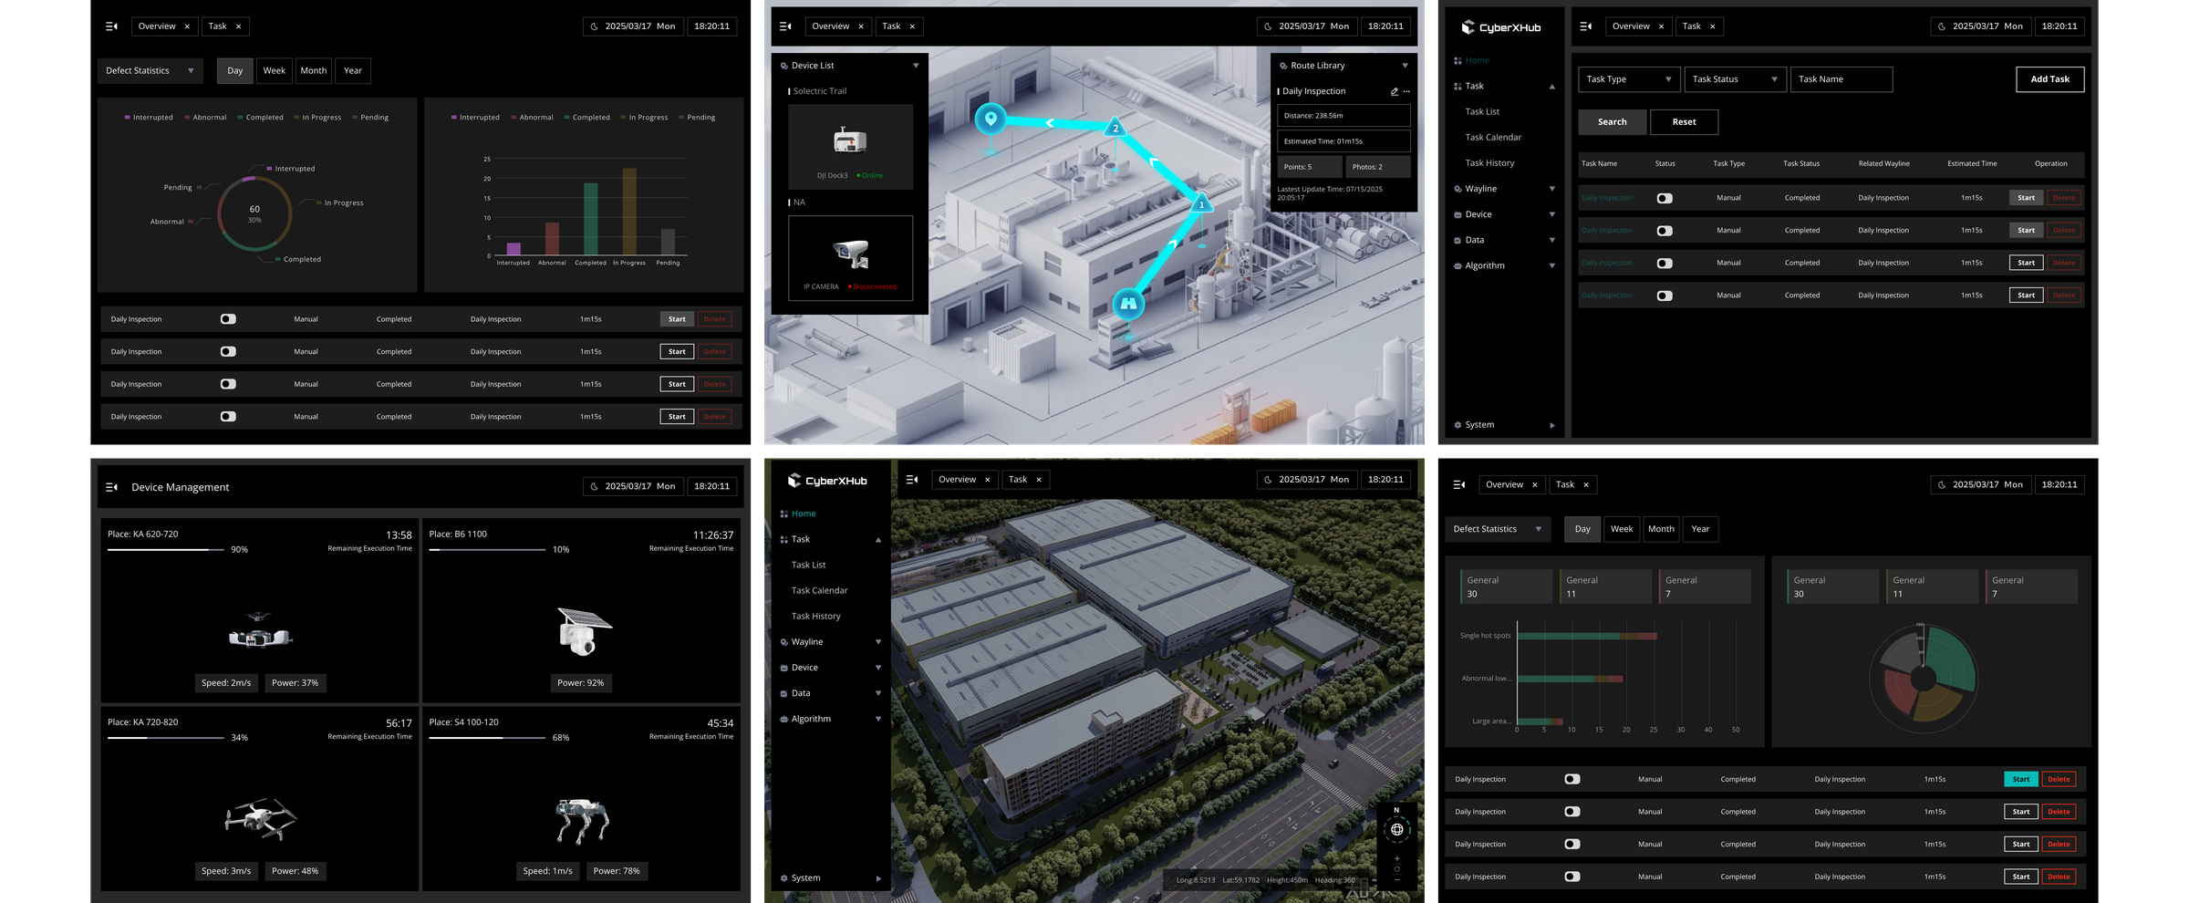Open the three-dot menu beside Daily Inspection route
Screen dimensions: 2189x903
tap(1406, 91)
